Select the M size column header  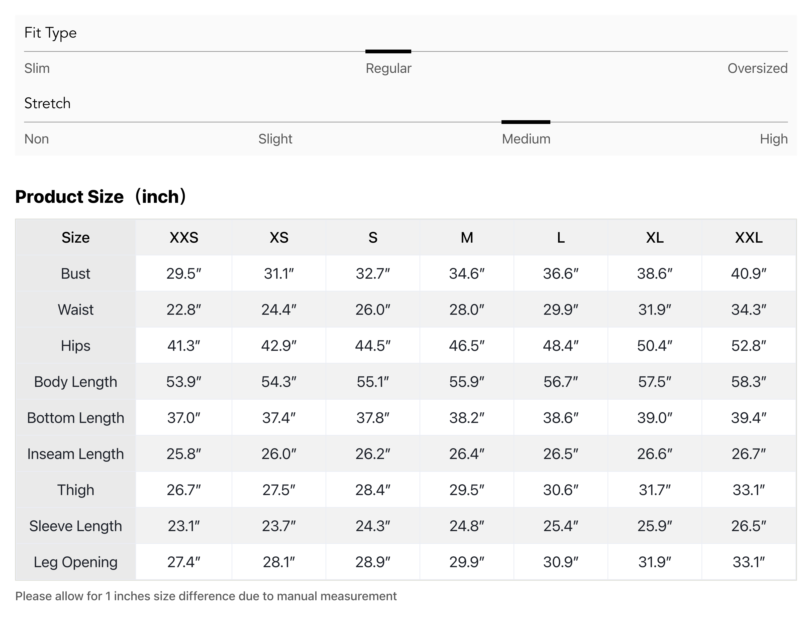pos(467,238)
